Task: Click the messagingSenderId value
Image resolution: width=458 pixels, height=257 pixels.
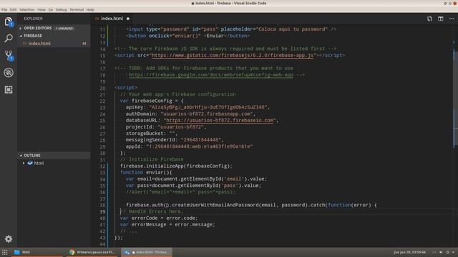Action: (200, 140)
